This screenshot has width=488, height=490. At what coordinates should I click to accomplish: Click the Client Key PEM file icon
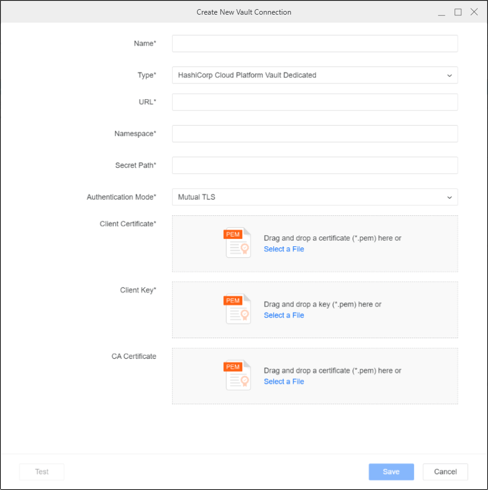point(238,309)
